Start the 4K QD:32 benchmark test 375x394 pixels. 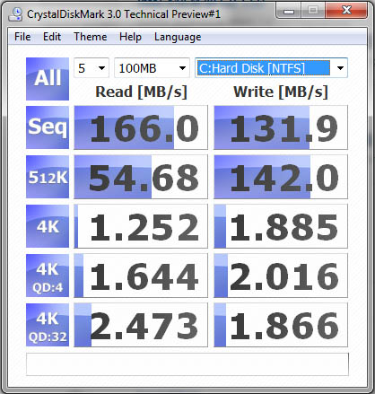[48, 325]
